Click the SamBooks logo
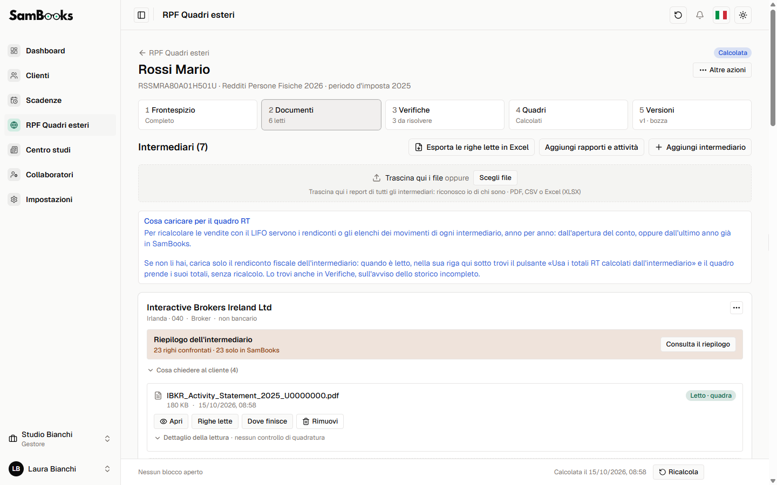777x485 pixels. 41,15
